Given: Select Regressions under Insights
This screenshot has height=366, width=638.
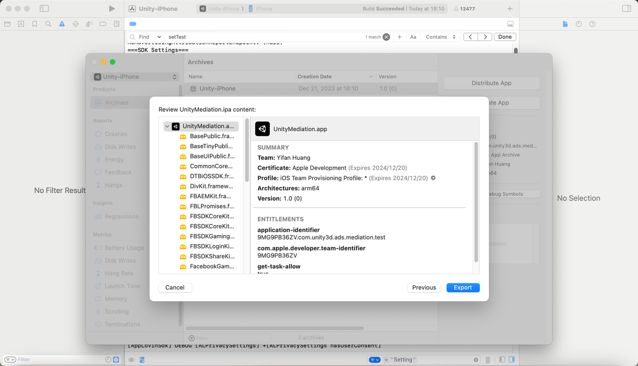Looking at the screenshot, I should coord(121,217).
